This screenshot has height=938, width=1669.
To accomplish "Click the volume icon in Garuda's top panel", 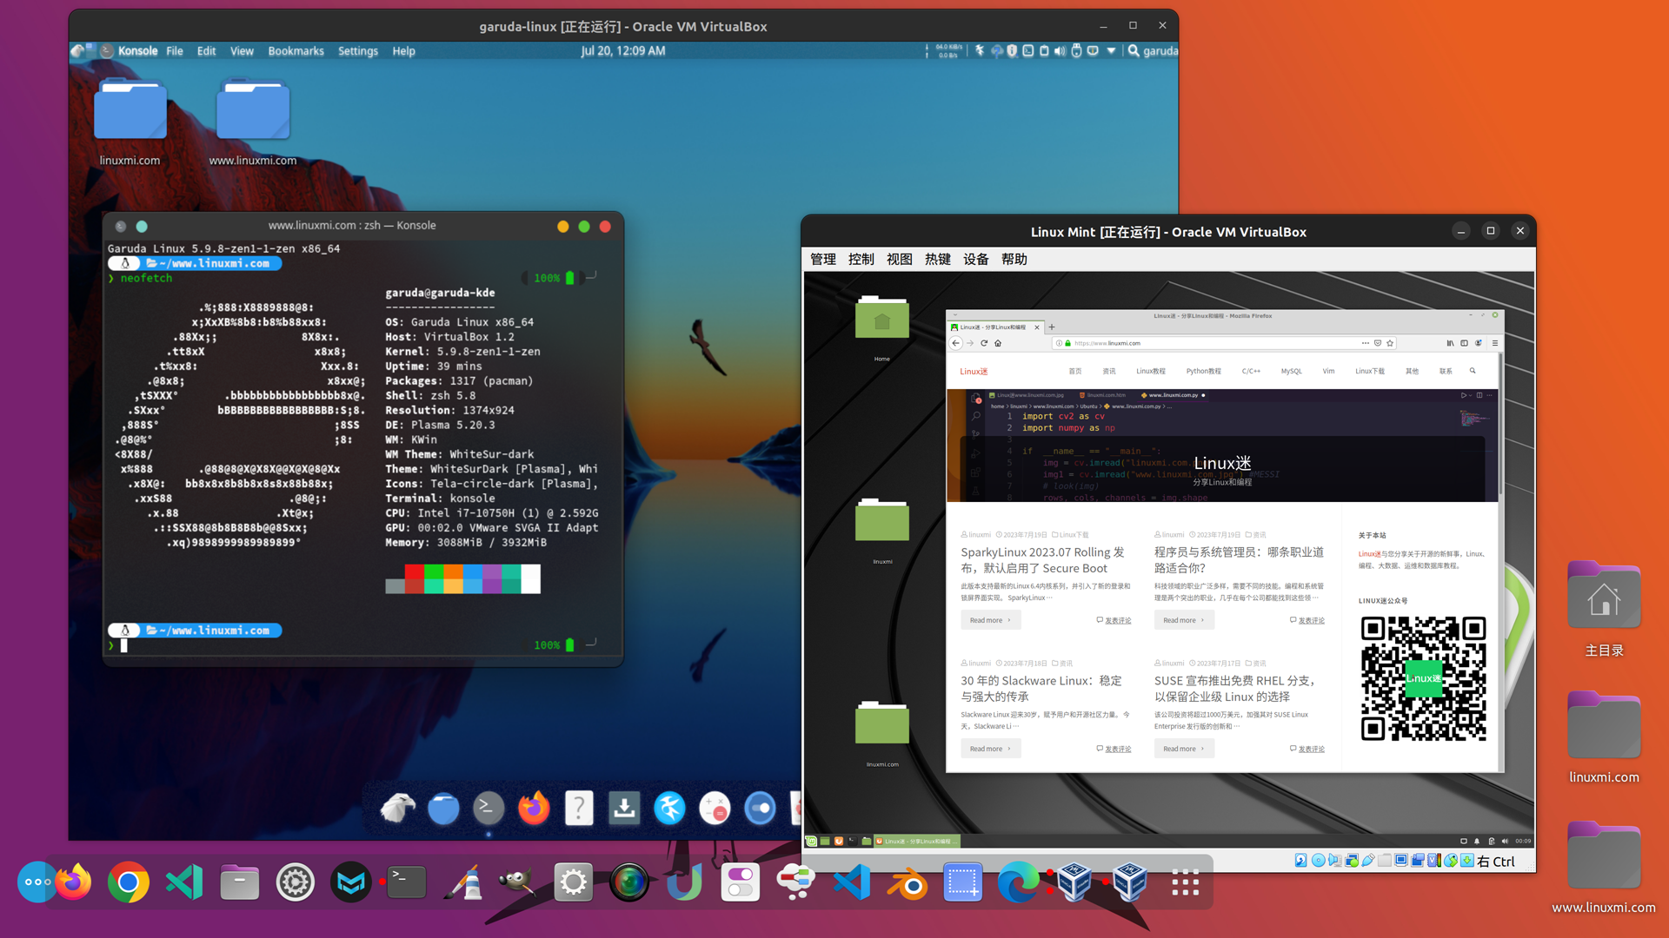I will coord(1060,51).
